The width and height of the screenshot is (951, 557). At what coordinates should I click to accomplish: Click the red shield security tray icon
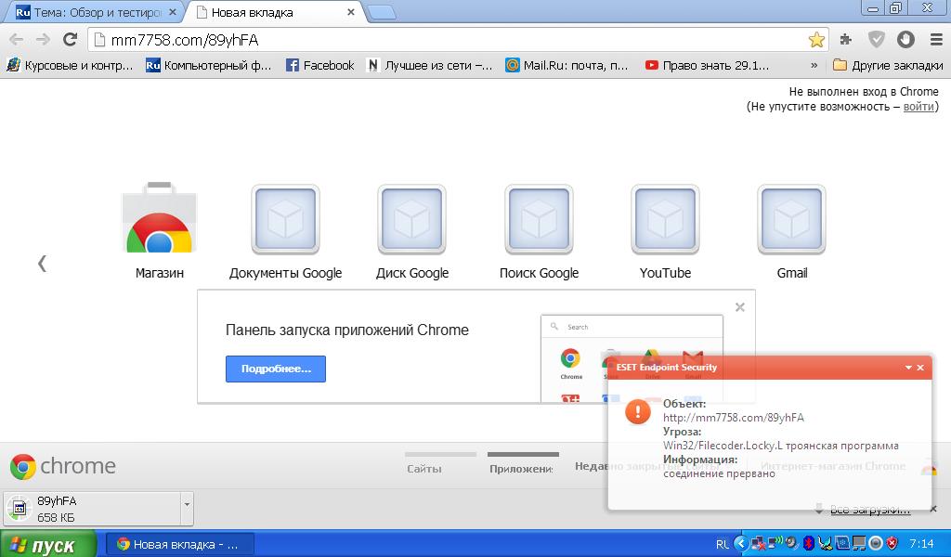(x=892, y=543)
